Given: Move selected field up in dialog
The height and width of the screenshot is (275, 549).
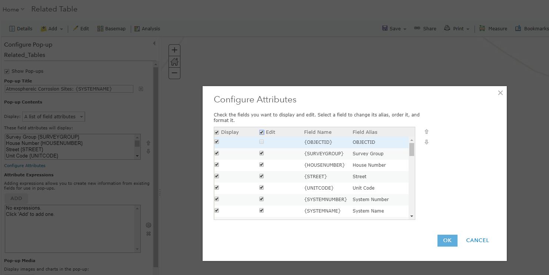Looking at the screenshot, I should tap(426, 132).
